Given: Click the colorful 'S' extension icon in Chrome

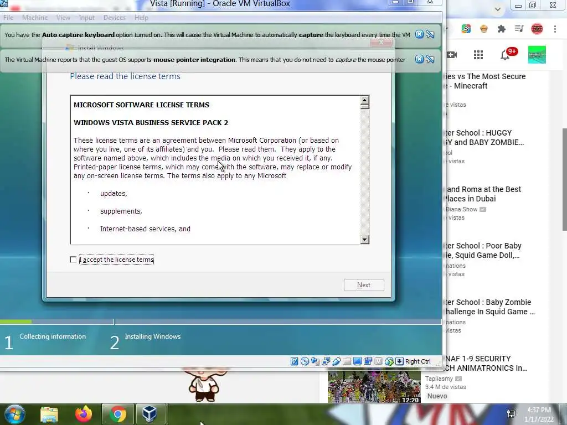Looking at the screenshot, I should [466, 29].
